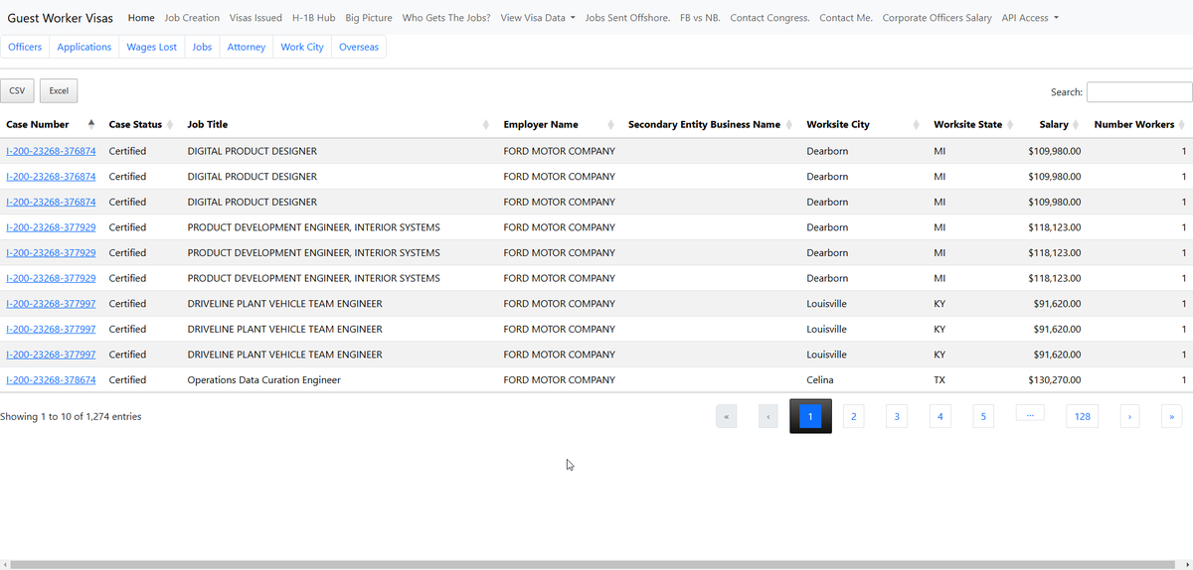Select the $130,270.00 salary cell
This screenshot has height=570, width=1193.
click(x=1055, y=380)
